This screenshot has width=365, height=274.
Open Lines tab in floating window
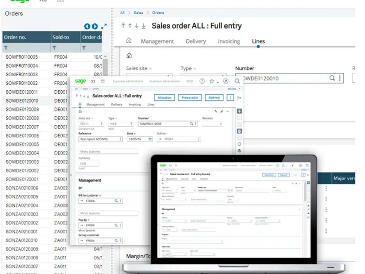(151, 104)
